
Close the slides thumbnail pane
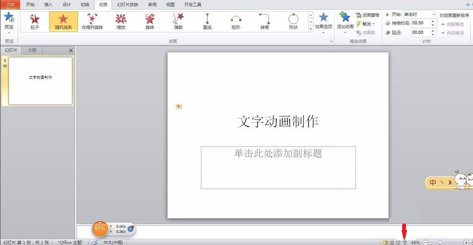click(71, 50)
